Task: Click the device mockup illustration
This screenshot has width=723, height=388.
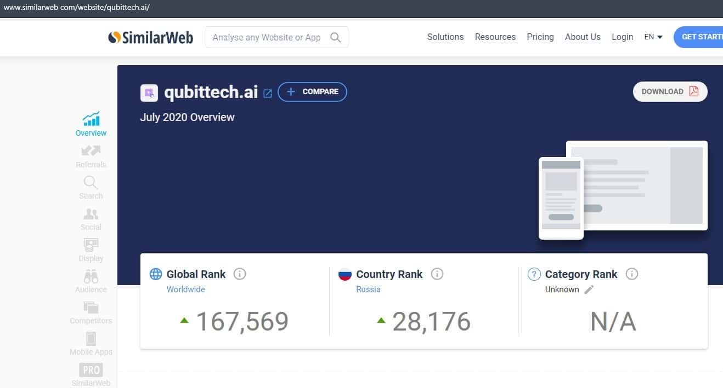Action: tap(623, 190)
